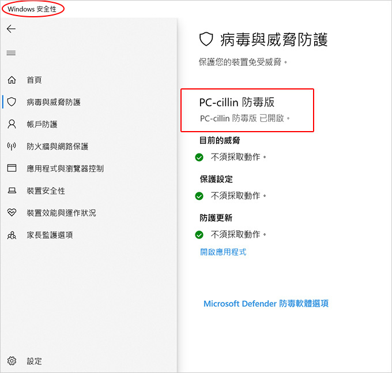Select 病毒與威脅防護 in the sidebar

pyautogui.click(x=54, y=102)
